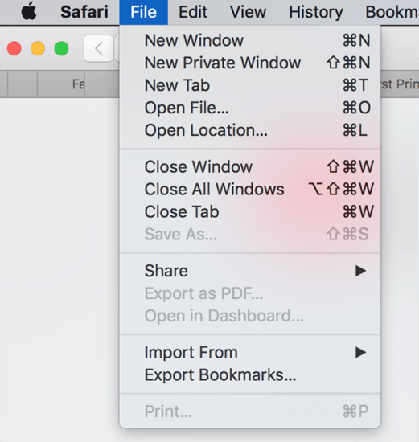Choose New Tab menu item

coord(250,85)
